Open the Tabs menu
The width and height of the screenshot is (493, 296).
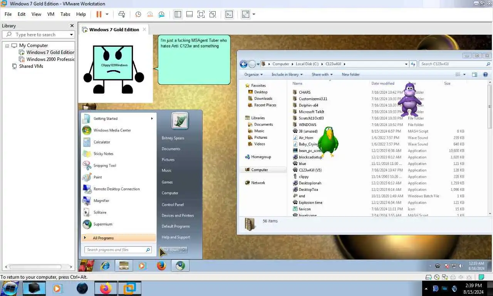coord(65,14)
